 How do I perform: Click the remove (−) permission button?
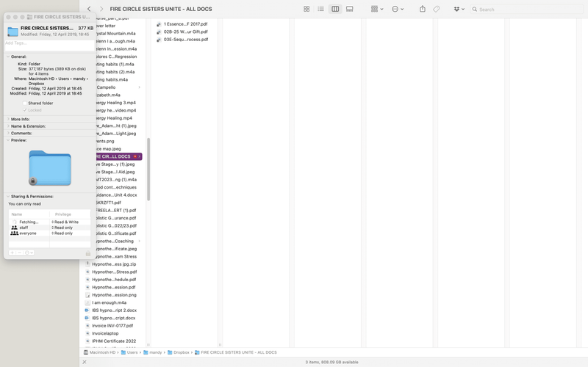(20, 252)
